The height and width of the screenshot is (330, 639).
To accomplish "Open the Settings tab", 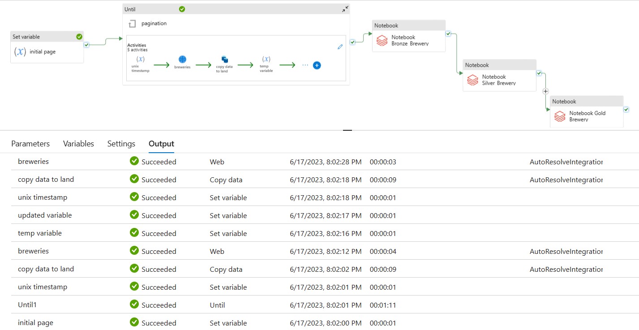I will pos(121,143).
